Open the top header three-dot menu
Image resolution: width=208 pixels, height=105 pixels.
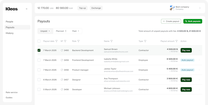pyautogui.click(x=200, y=8)
